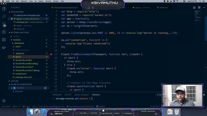Switch to the Problems panel tab
The image size is (207, 116).
57,95
